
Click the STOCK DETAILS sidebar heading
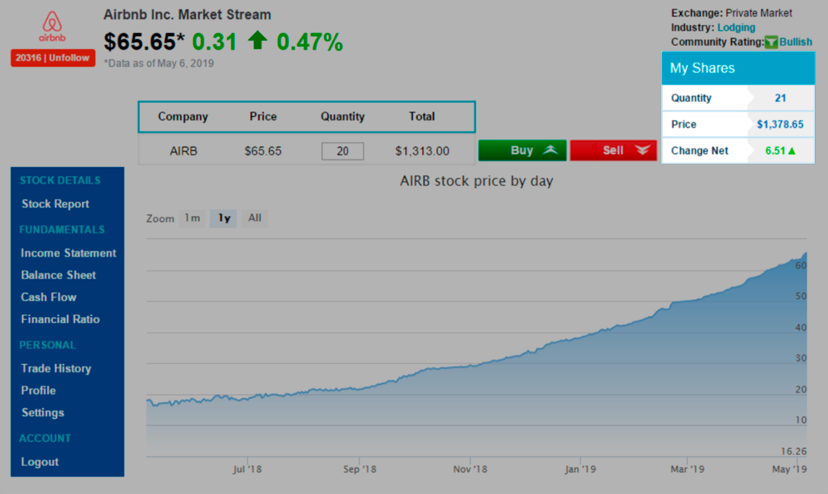point(60,180)
